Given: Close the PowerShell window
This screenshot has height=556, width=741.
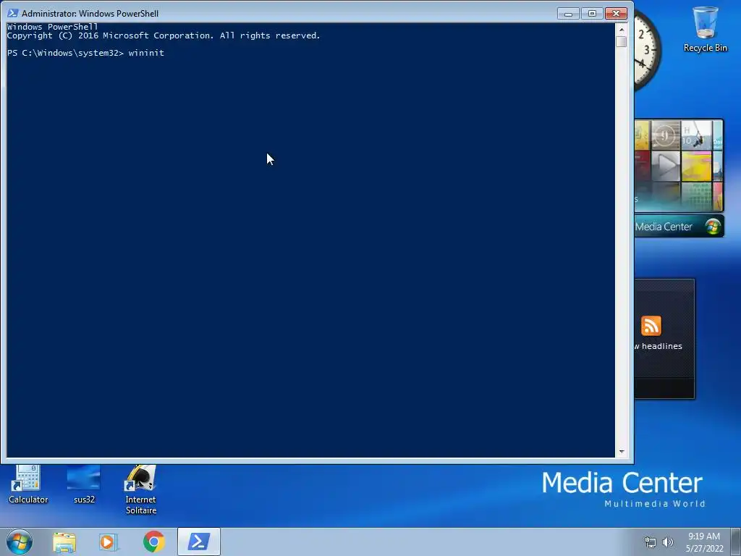Looking at the screenshot, I should tap(617, 13).
